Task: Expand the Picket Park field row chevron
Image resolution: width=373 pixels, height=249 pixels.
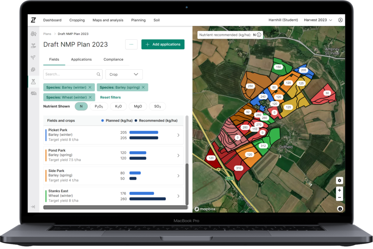Action: pos(178,135)
